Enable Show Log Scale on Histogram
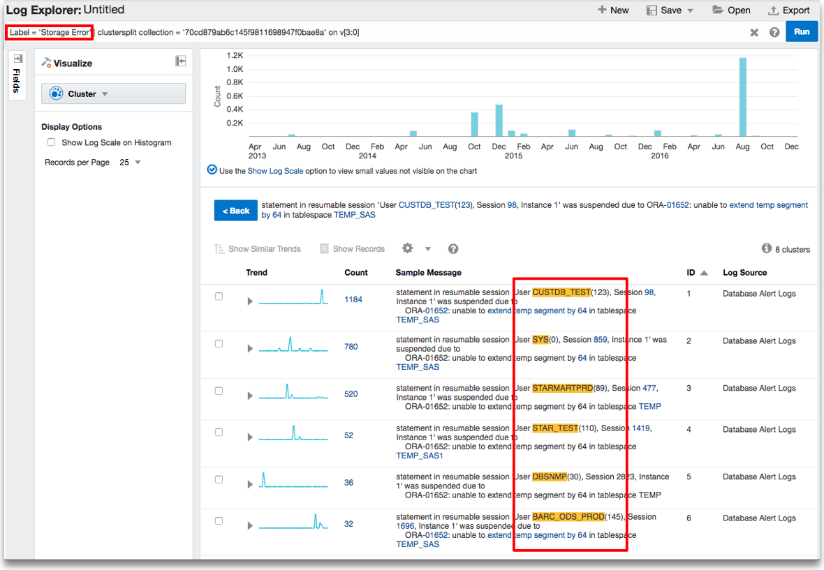The image size is (824, 570). [x=51, y=142]
